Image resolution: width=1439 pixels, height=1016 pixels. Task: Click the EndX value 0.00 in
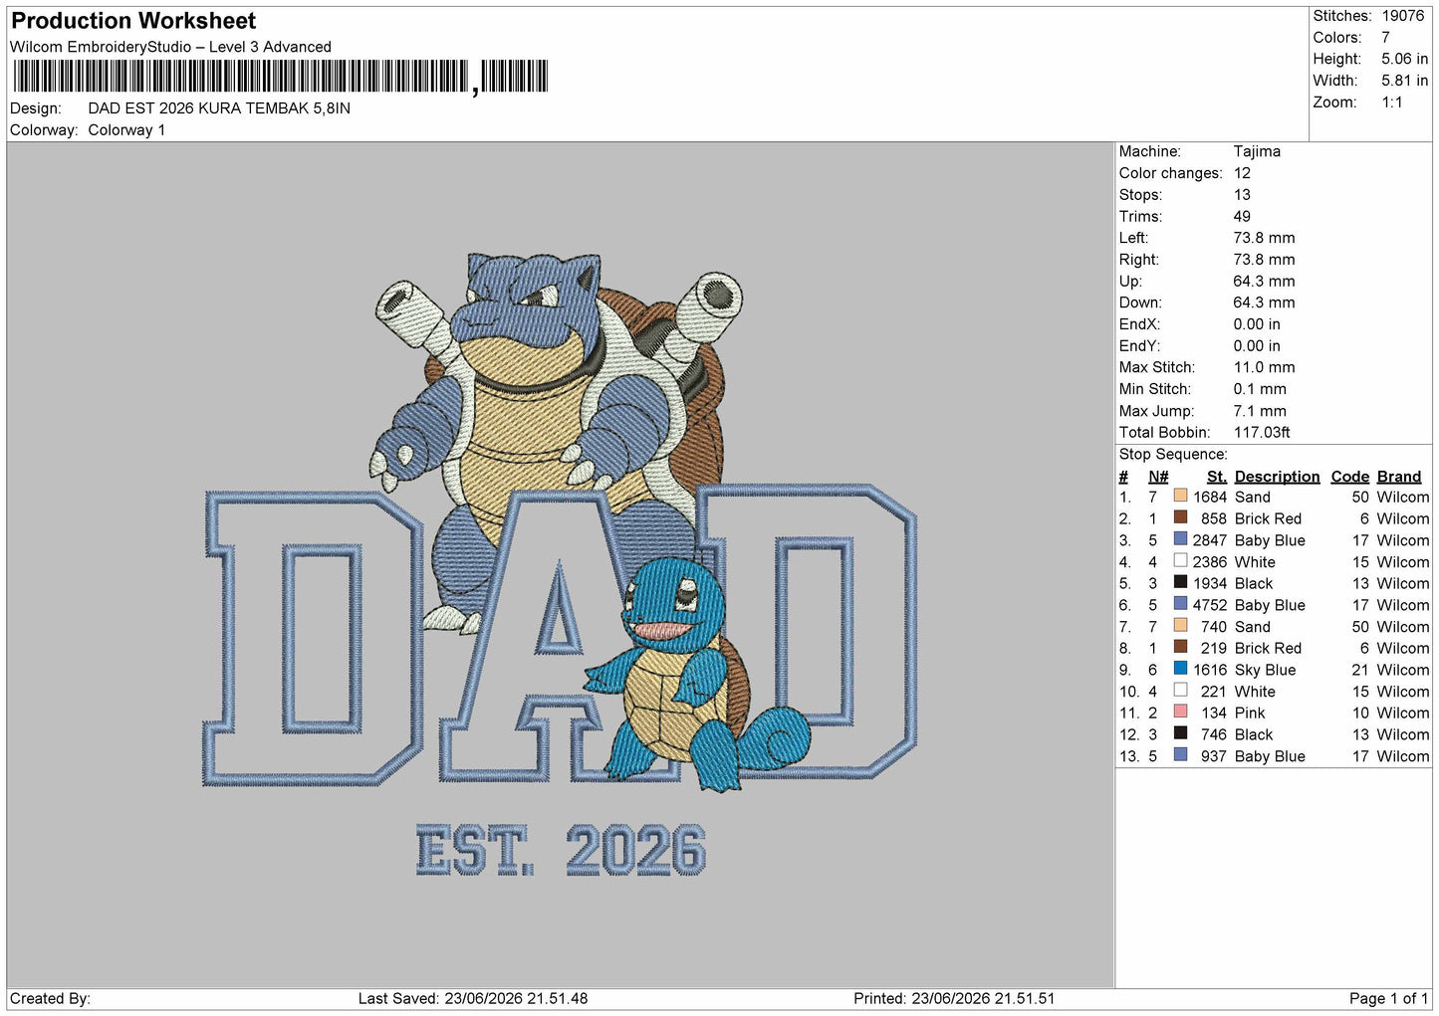pyautogui.click(x=1257, y=324)
